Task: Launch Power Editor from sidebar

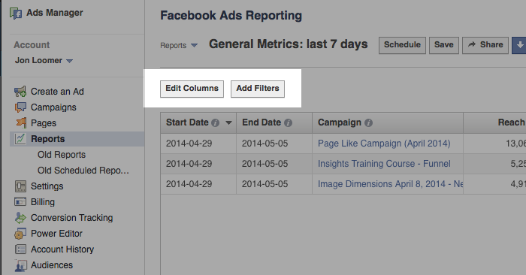Action: point(56,234)
